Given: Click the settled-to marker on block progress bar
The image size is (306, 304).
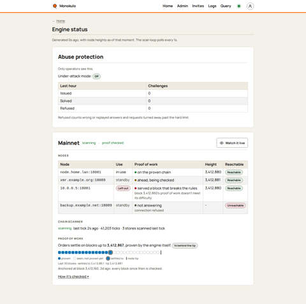Looking at the screenshot, I should pos(110,252).
